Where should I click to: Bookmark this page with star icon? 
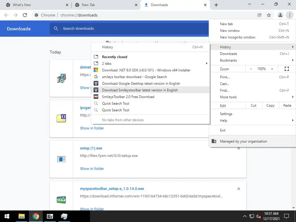click(269, 15)
